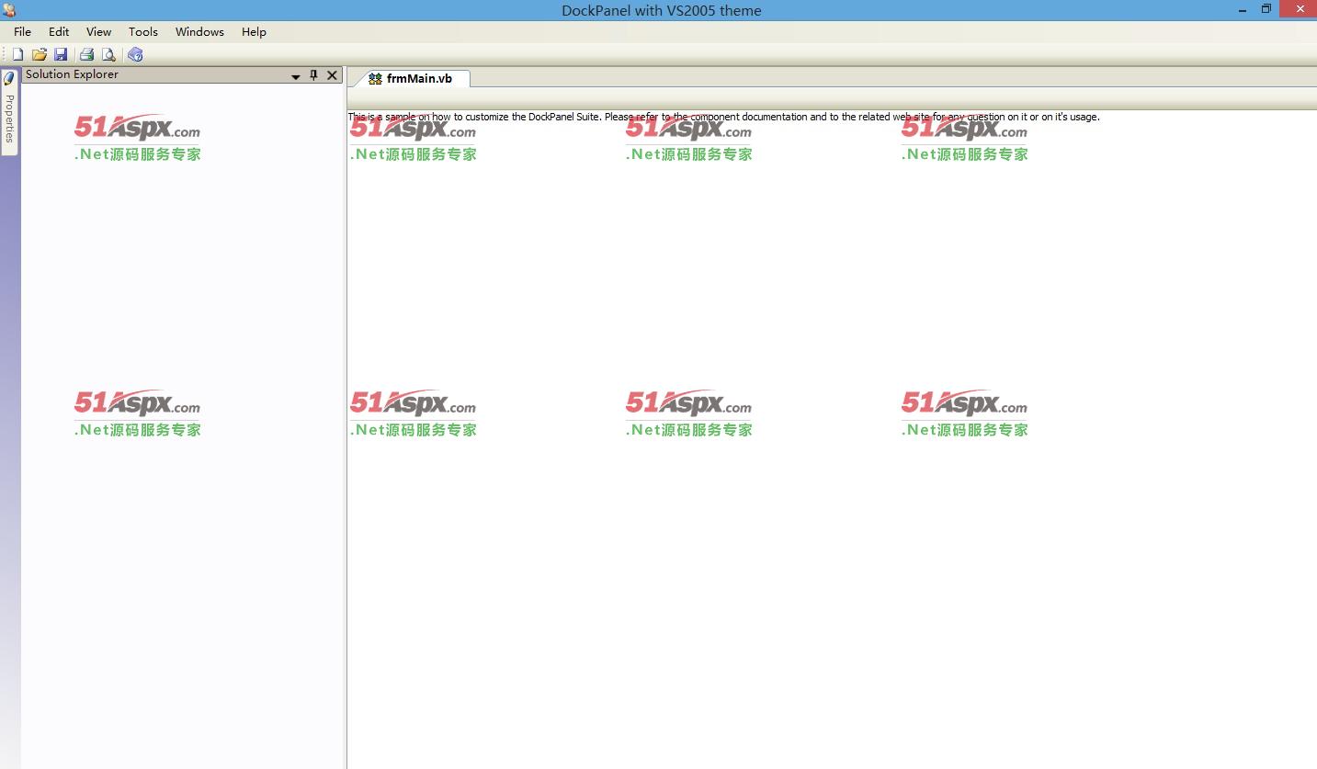The height and width of the screenshot is (769, 1317).
Task: Show the auto-hidden Properties side tab
Action: point(9,112)
